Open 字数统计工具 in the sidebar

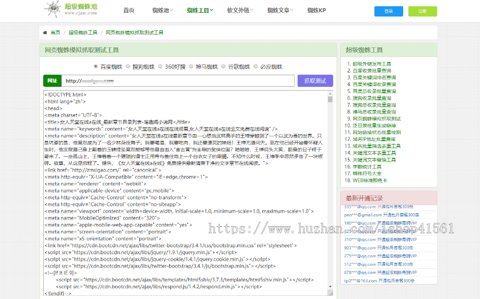tap(367, 166)
